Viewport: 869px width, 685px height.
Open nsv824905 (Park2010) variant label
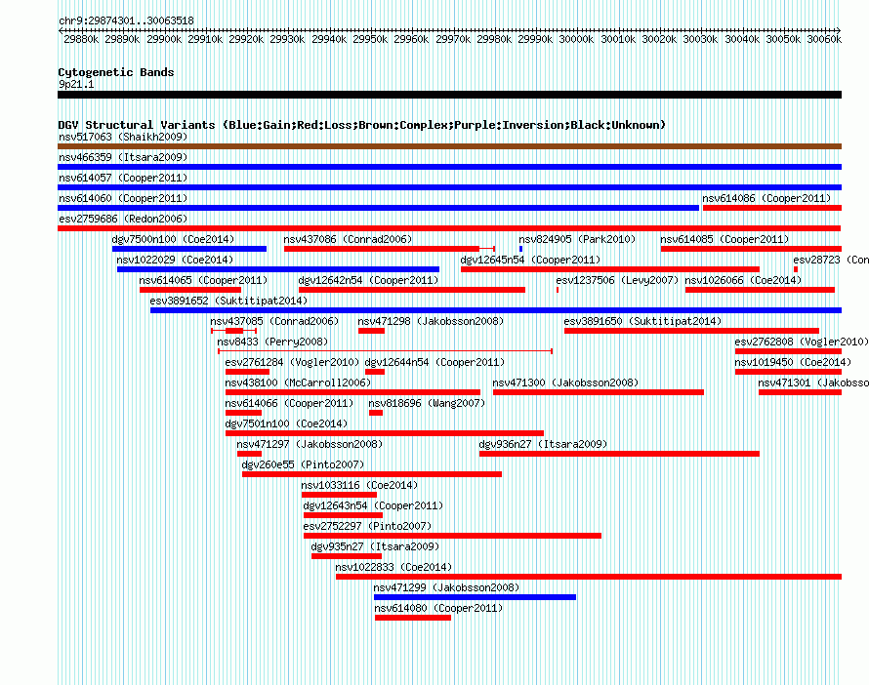coord(577,239)
